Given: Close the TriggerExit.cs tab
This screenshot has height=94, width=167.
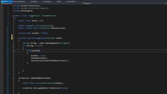Looking at the screenshot, I should coord(11,1).
